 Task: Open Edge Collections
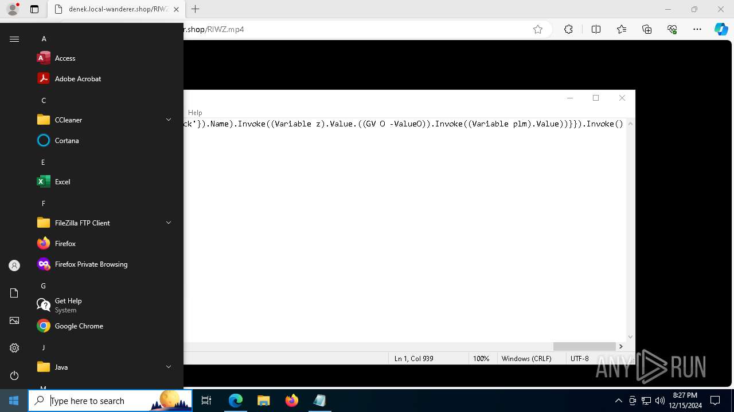[x=647, y=29]
